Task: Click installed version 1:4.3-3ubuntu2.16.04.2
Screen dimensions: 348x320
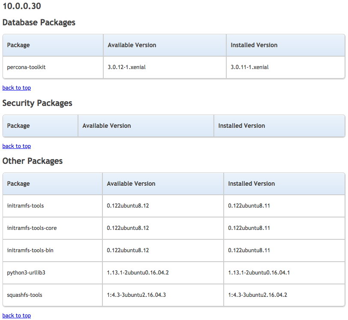Action: [258, 295]
